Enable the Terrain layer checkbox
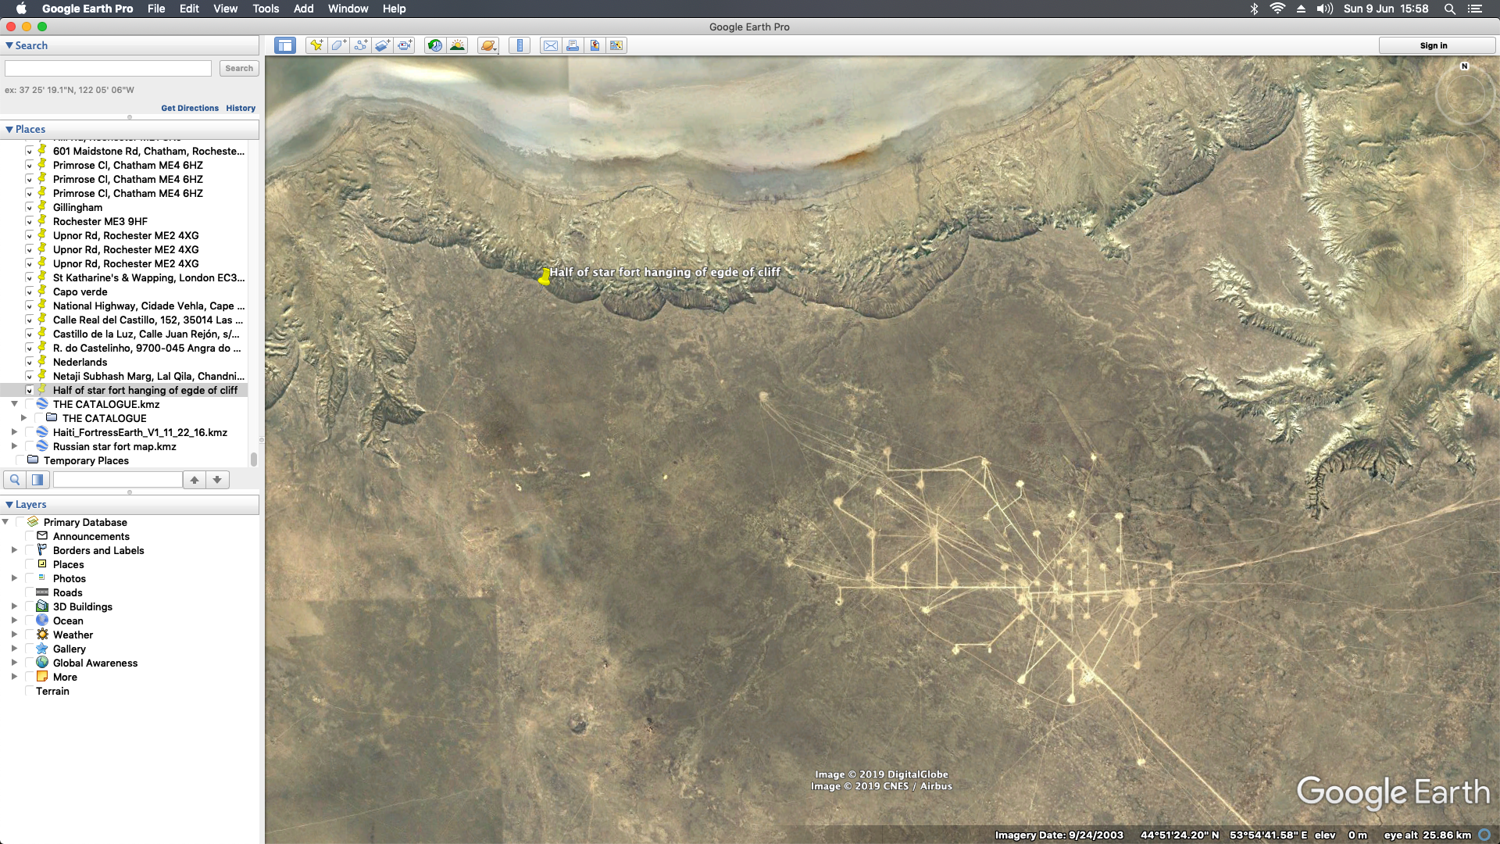 [30, 691]
